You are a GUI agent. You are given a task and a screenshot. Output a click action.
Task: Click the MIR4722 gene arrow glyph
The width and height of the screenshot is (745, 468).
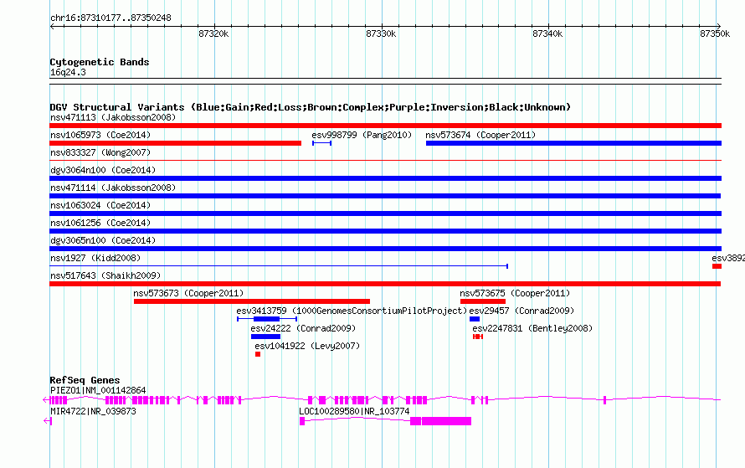tap(47, 421)
